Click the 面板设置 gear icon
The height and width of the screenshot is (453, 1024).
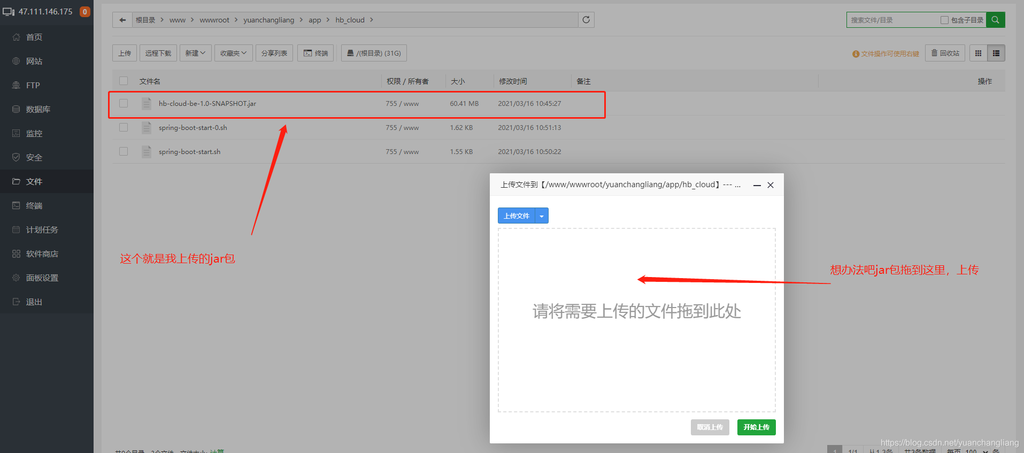click(x=16, y=278)
